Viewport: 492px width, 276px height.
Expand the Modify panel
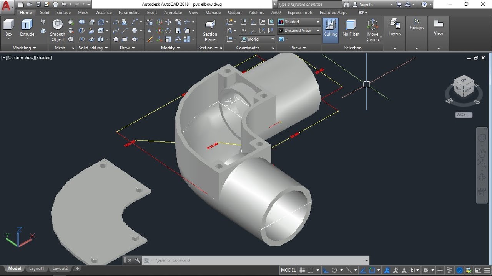170,48
